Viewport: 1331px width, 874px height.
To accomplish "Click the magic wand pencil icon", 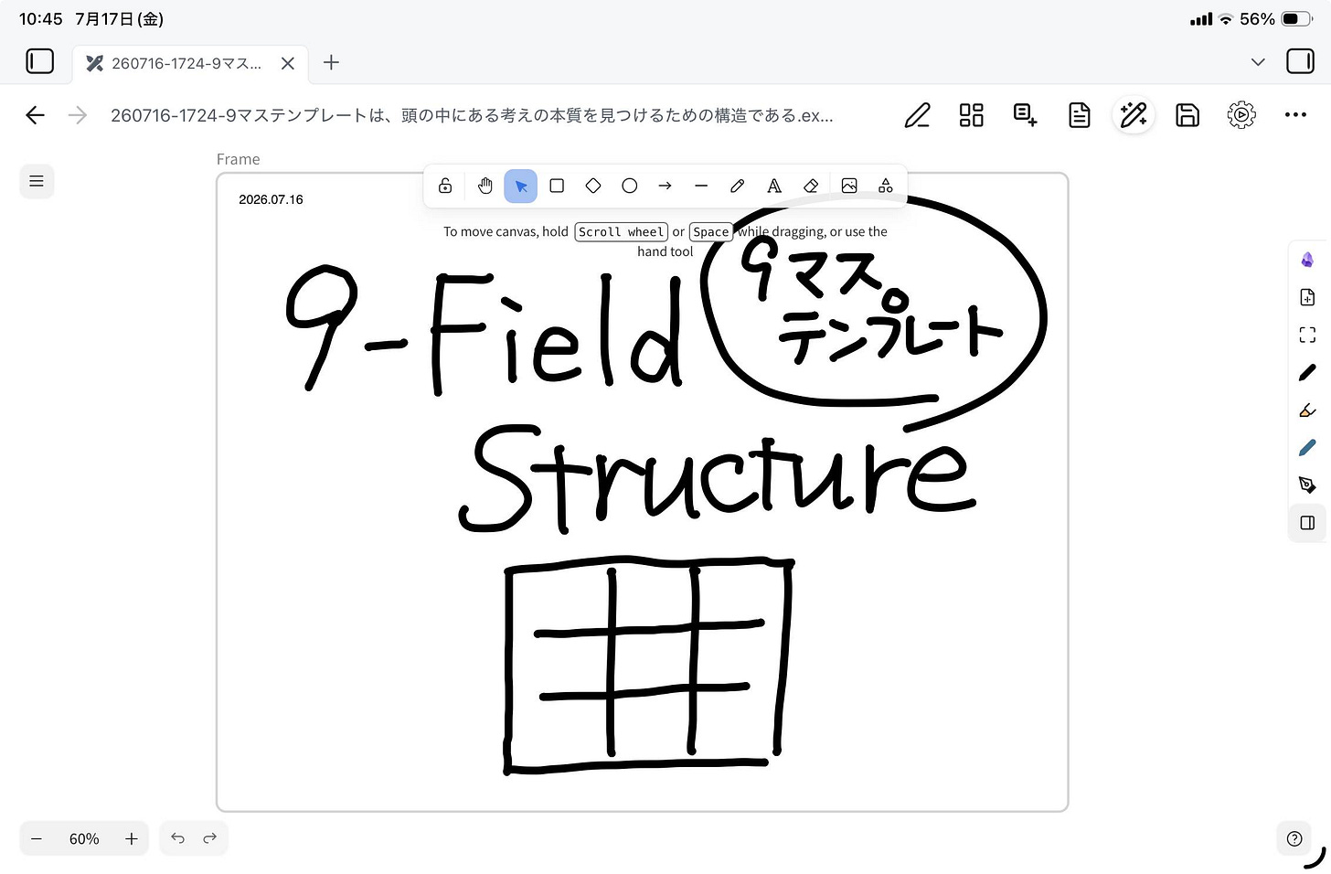I will (1134, 115).
